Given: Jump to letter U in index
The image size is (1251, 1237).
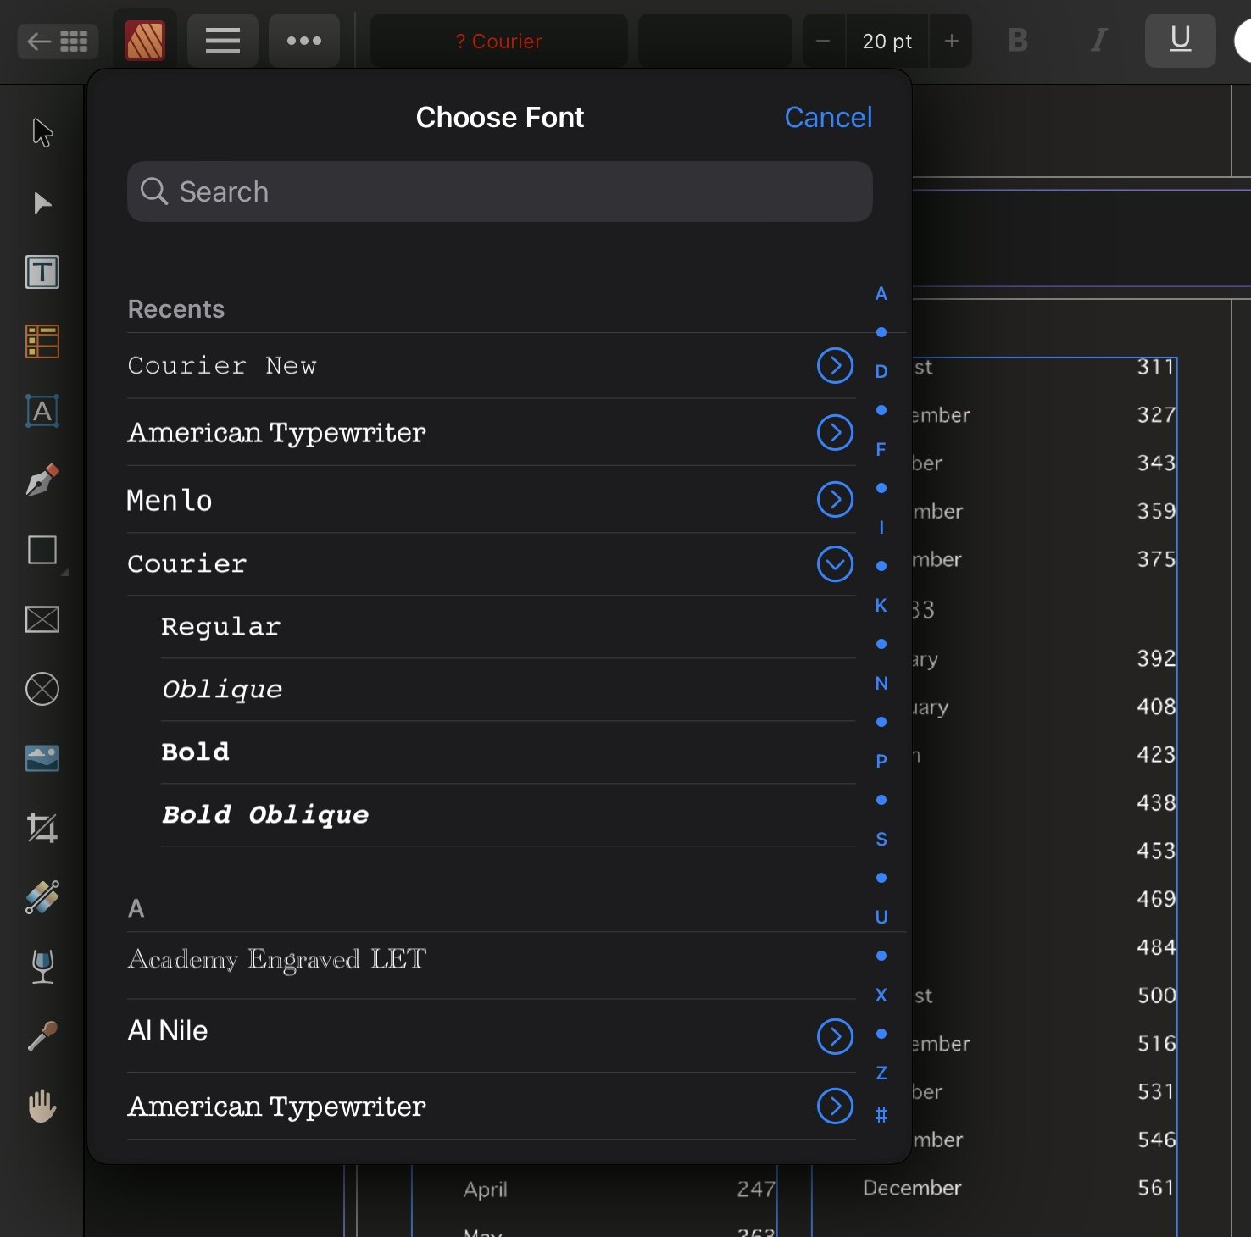Looking at the screenshot, I should (881, 918).
